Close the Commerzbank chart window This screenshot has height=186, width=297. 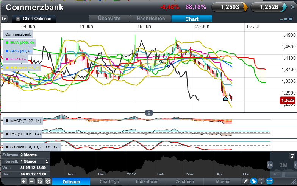(x=292, y=7)
